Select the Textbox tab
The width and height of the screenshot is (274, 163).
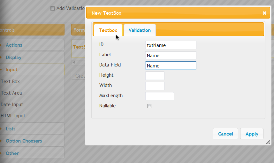pyautogui.click(x=108, y=30)
